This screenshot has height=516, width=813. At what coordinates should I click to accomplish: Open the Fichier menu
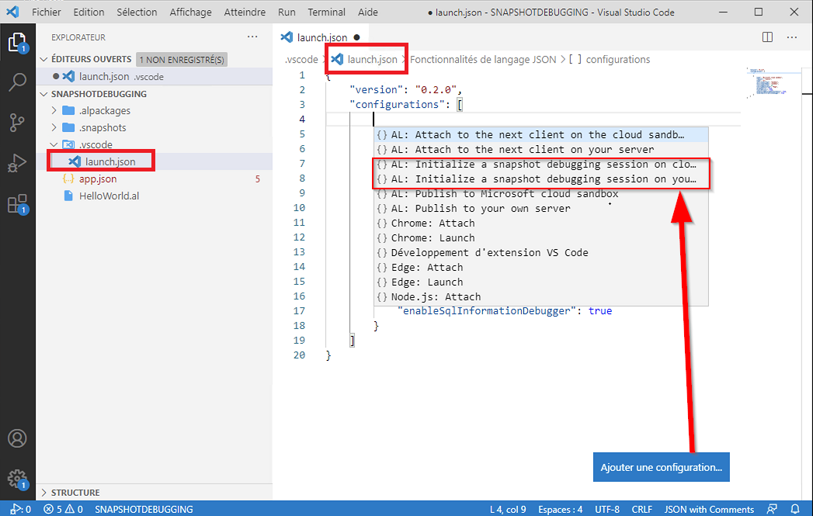pyautogui.click(x=46, y=12)
